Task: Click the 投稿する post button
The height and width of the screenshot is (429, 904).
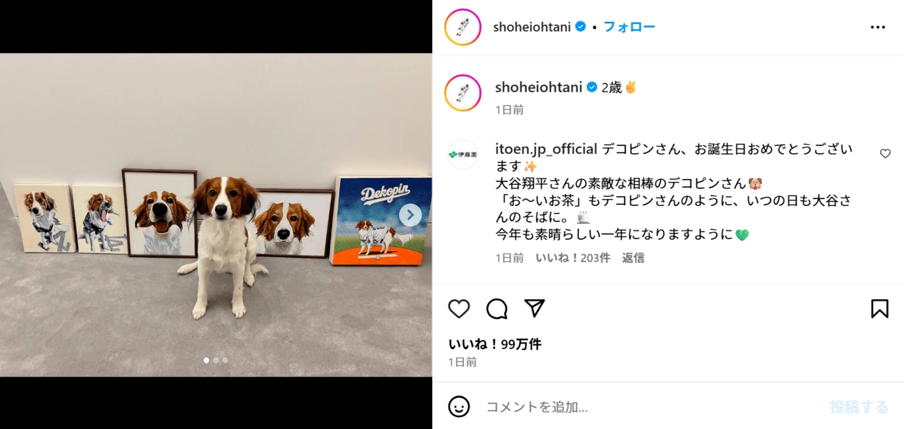Action: [x=859, y=406]
